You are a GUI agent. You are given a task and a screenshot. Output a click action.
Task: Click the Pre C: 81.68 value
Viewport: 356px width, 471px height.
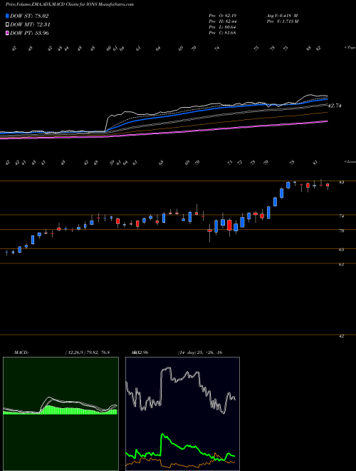pos(222,33)
